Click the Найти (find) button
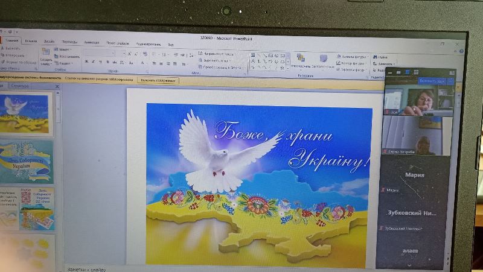This screenshot has height=272, width=483. [381, 57]
